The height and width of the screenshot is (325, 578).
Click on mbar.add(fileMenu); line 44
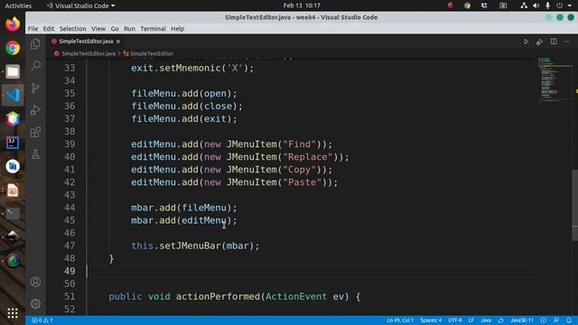point(183,208)
